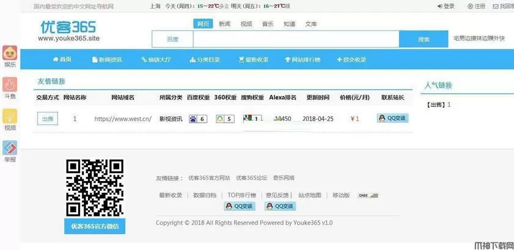Click the 注册 register link
514x250 pixels.
coord(477,6)
